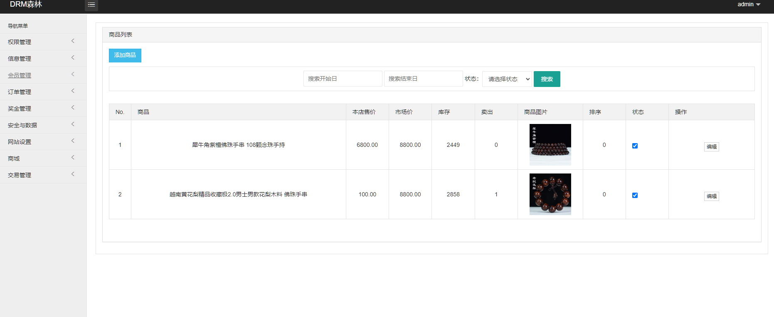Click the chevron beside 网站设置

(73, 141)
